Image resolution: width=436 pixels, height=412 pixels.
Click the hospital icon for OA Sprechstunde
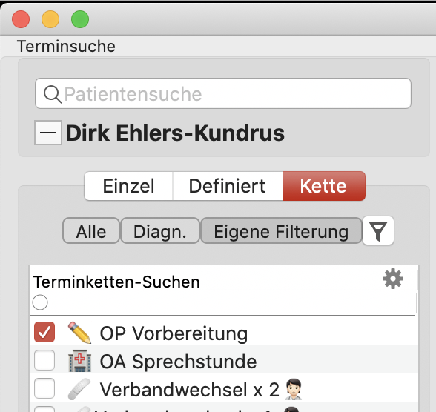pos(79,361)
